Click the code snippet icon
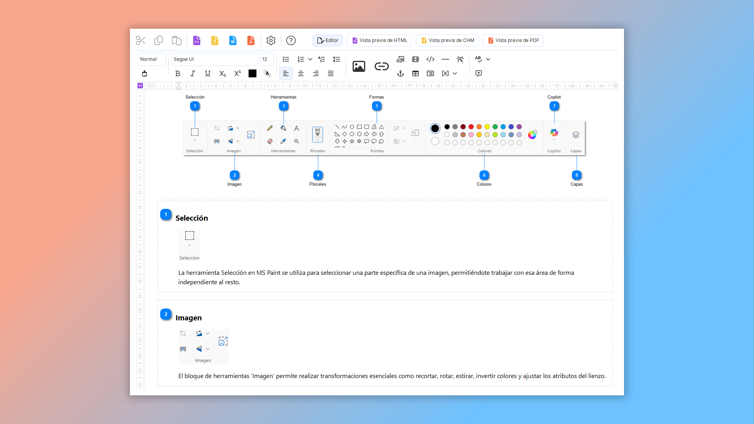This screenshot has height=424, width=754. (x=430, y=59)
